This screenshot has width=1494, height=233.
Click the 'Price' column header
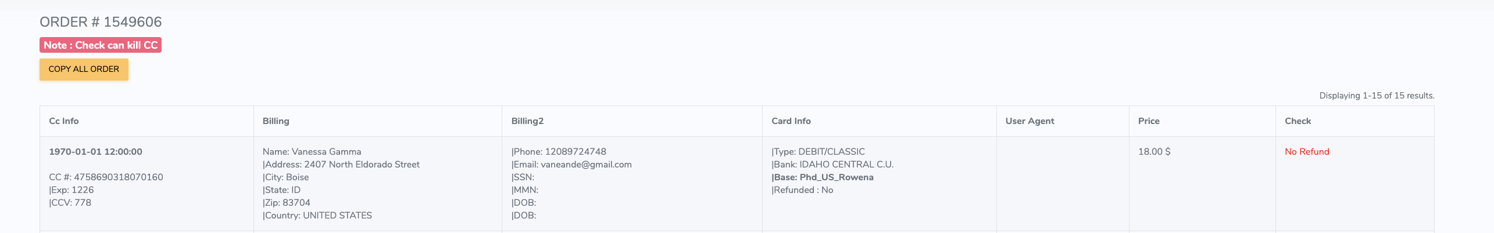[1149, 121]
